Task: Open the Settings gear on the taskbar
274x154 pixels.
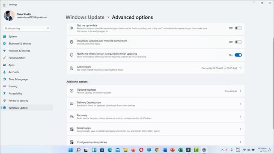Action: pos(204,150)
